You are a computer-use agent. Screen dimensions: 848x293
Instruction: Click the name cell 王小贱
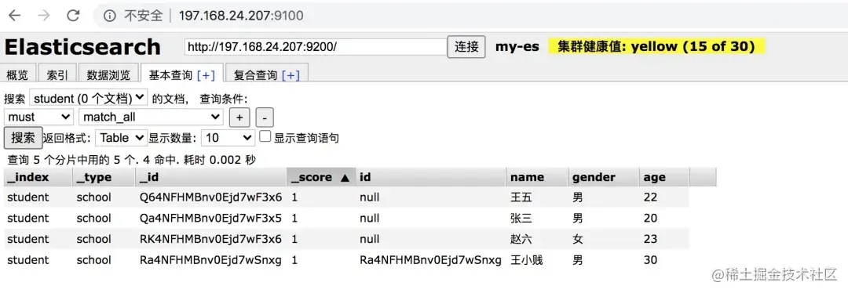[527, 260]
